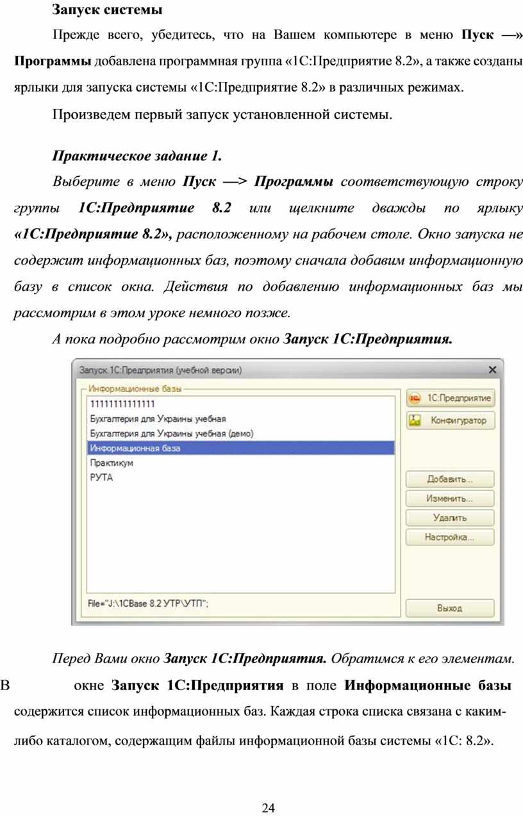Click the Запуск системы heading
The width and height of the screenshot is (523, 817).
tap(107, 10)
